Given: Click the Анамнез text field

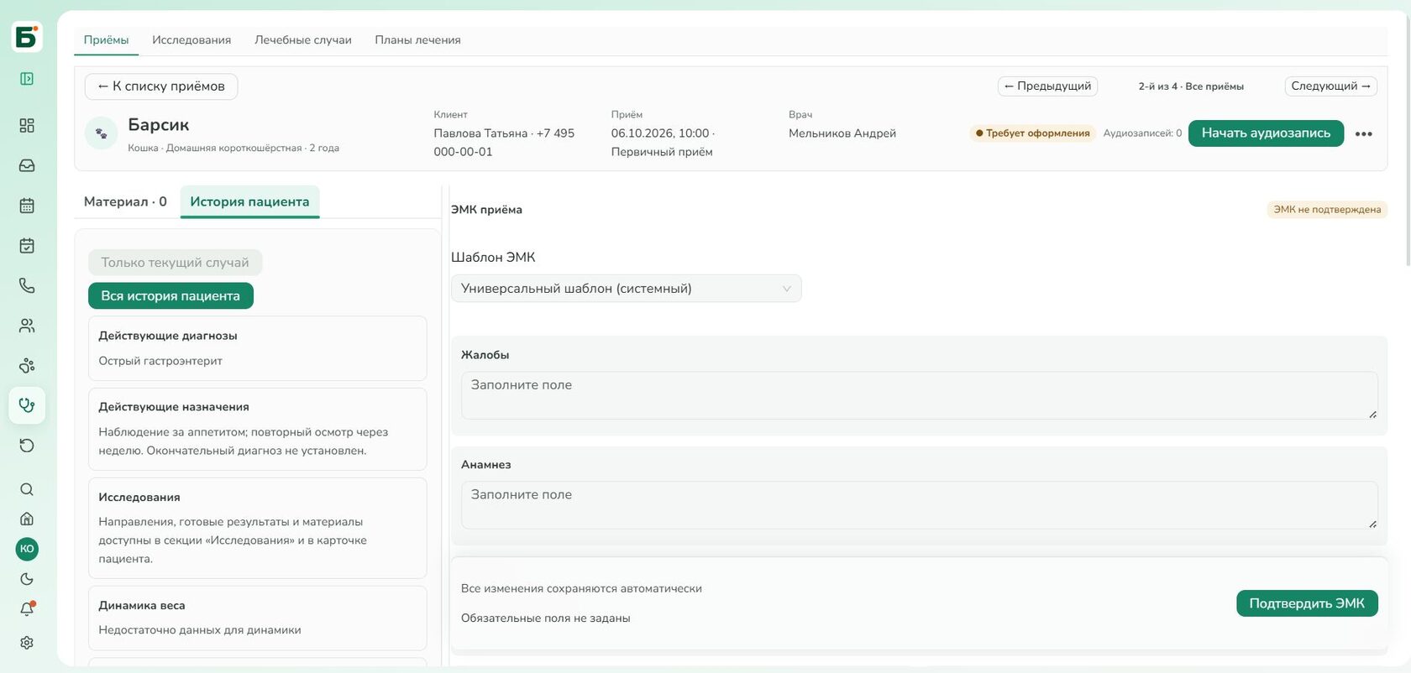Looking at the screenshot, I should point(920,505).
